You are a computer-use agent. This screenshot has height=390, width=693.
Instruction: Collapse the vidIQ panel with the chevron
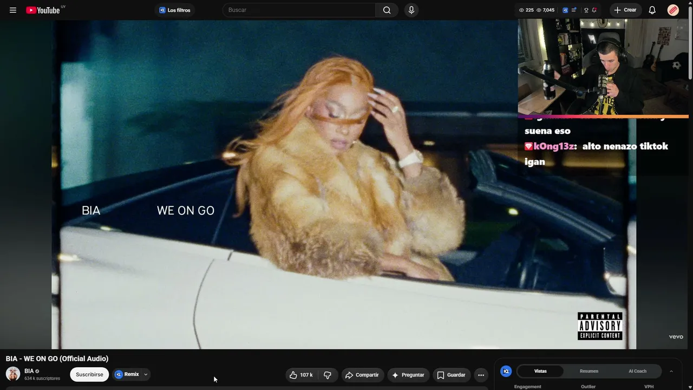671,371
